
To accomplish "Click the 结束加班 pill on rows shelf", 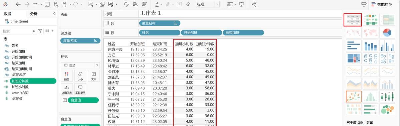I will (243, 33).
